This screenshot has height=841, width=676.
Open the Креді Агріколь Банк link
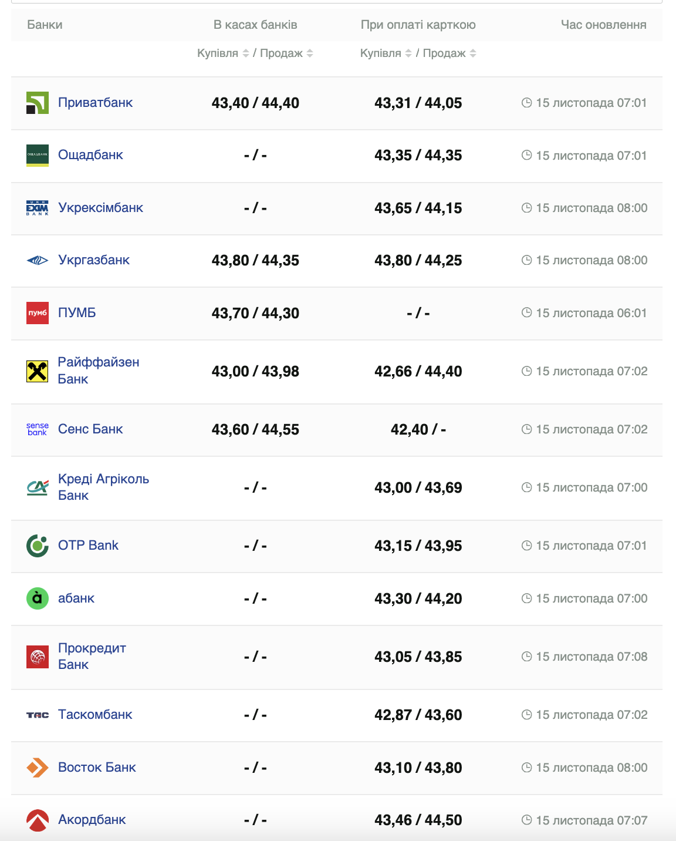coord(103,487)
